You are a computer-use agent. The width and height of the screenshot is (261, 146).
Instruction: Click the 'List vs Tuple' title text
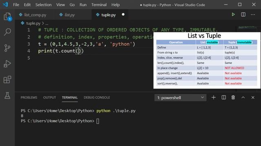204,36
